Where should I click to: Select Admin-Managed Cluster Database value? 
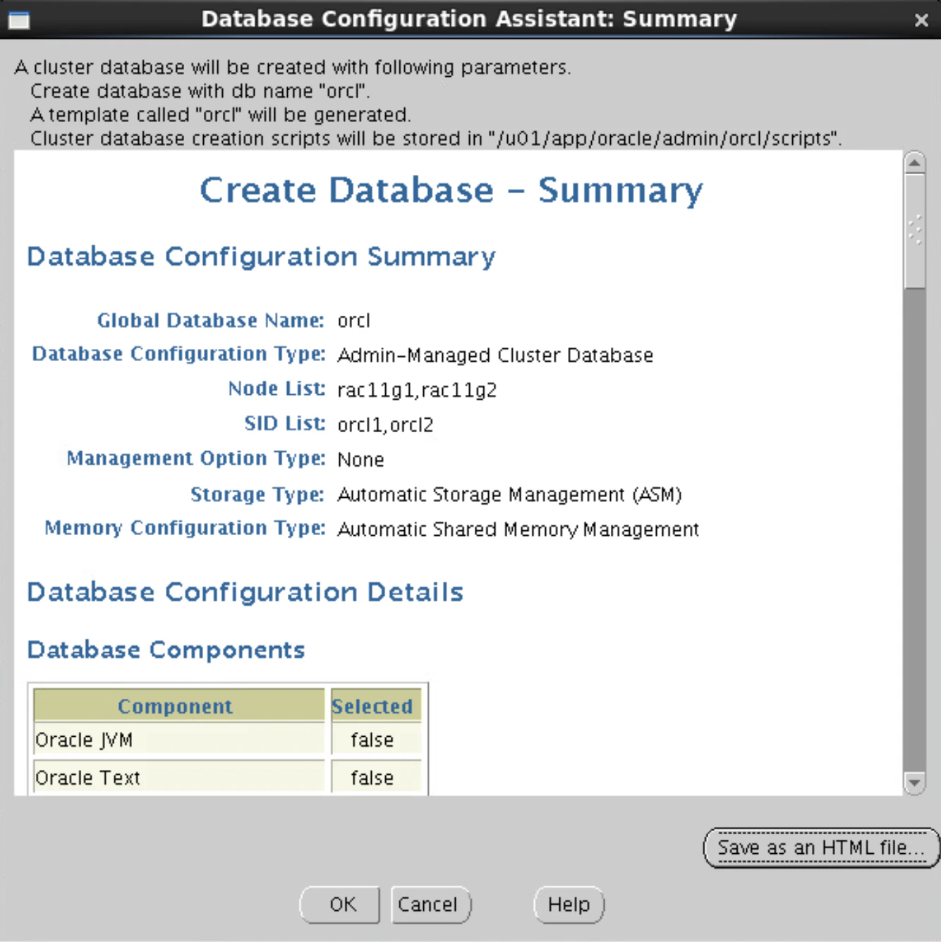coord(495,355)
